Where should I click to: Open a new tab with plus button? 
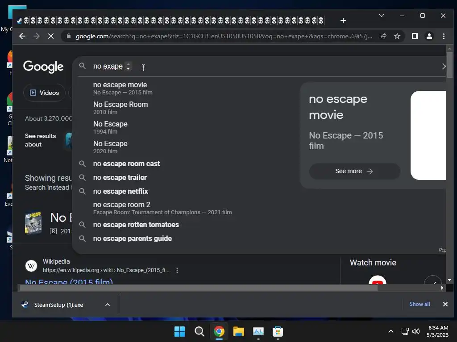[x=343, y=20]
